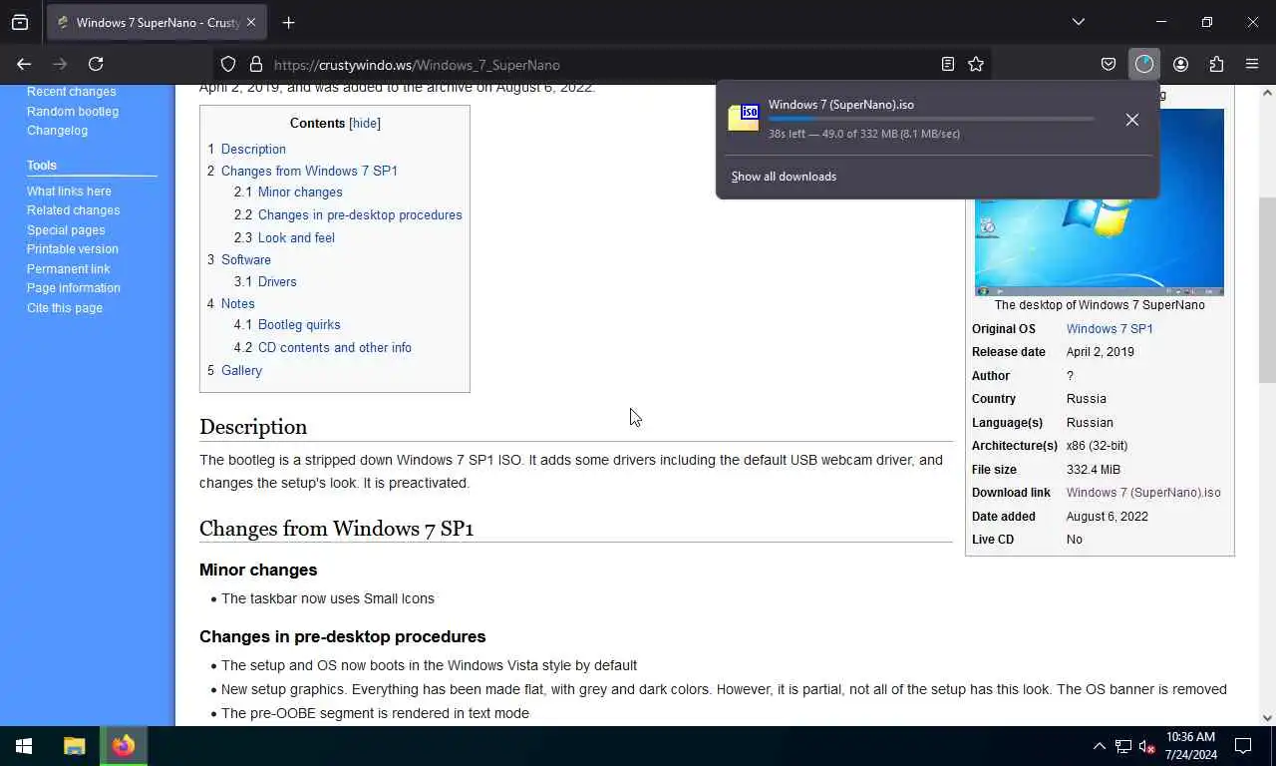1276x766 pixels.
Task: Open File Explorer from taskbar
Action: tap(75, 746)
